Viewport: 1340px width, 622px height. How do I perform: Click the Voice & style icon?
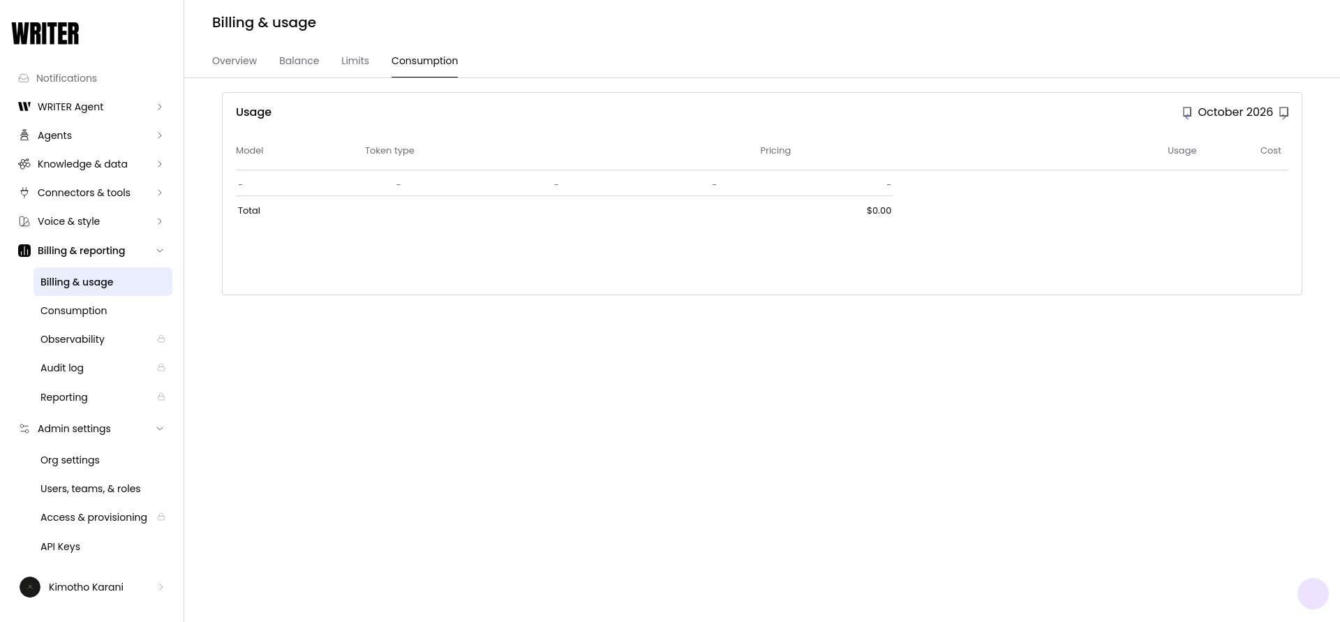tap(24, 221)
